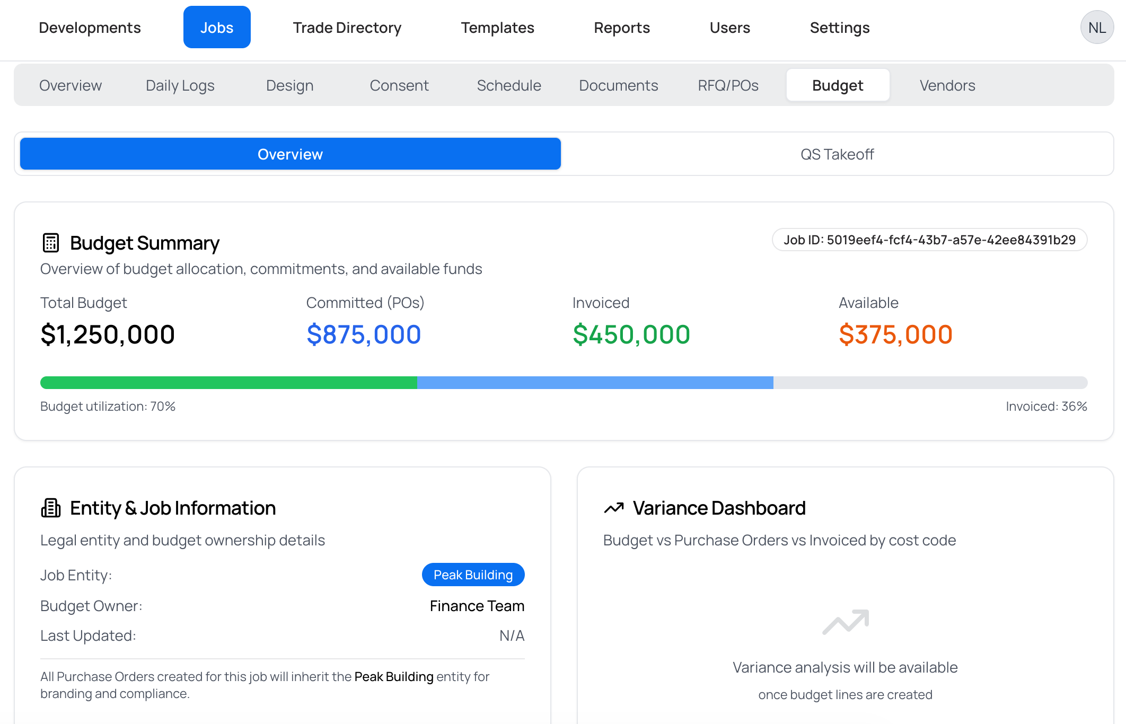
Task: Go to Developments in top navigation
Action: point(90,27)
